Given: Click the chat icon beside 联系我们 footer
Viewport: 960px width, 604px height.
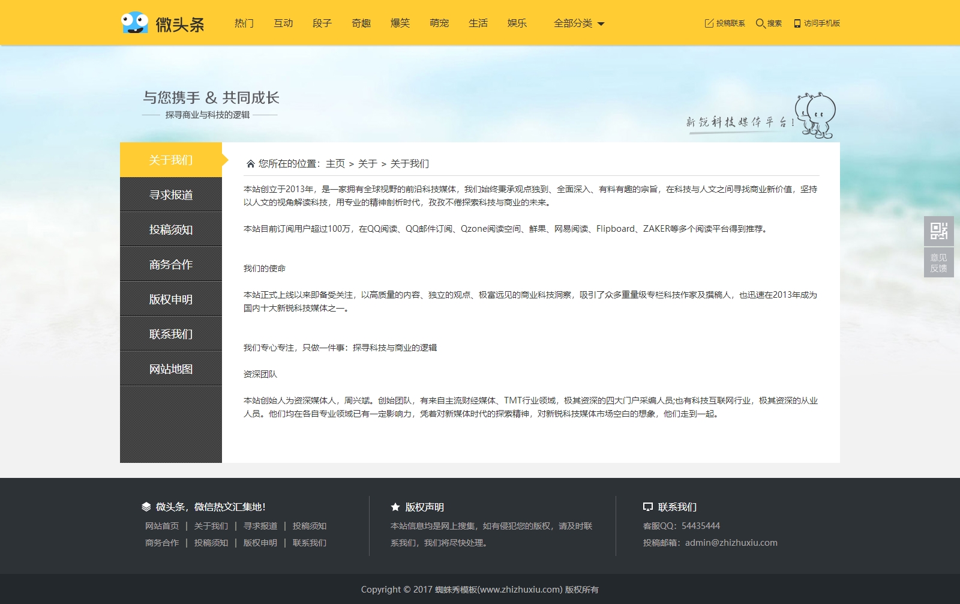Looking at the screenshot, I should pos(647,507).
